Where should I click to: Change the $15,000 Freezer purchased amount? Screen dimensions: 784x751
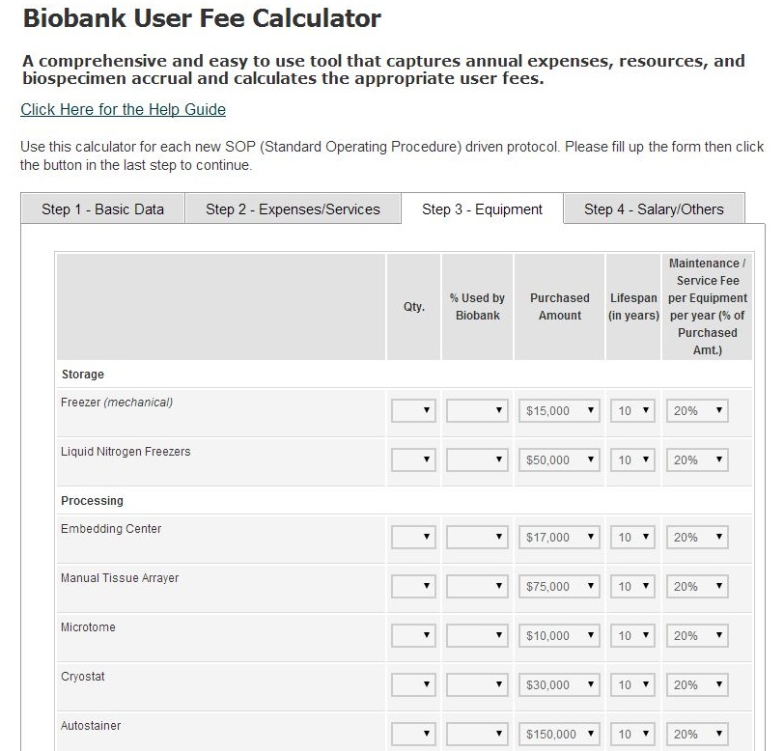coord(559,411)
